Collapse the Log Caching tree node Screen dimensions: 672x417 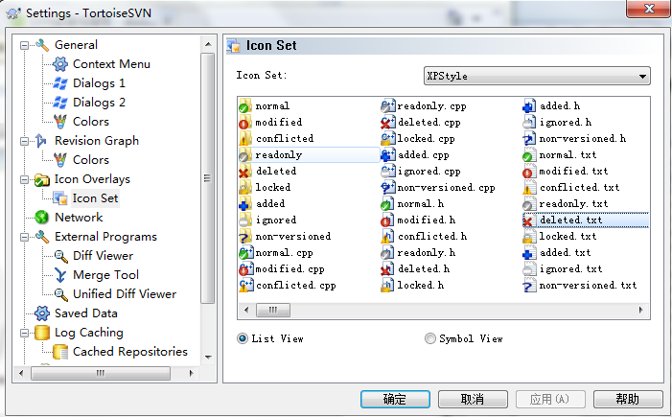pyautogui.click(x=24, y=333)
